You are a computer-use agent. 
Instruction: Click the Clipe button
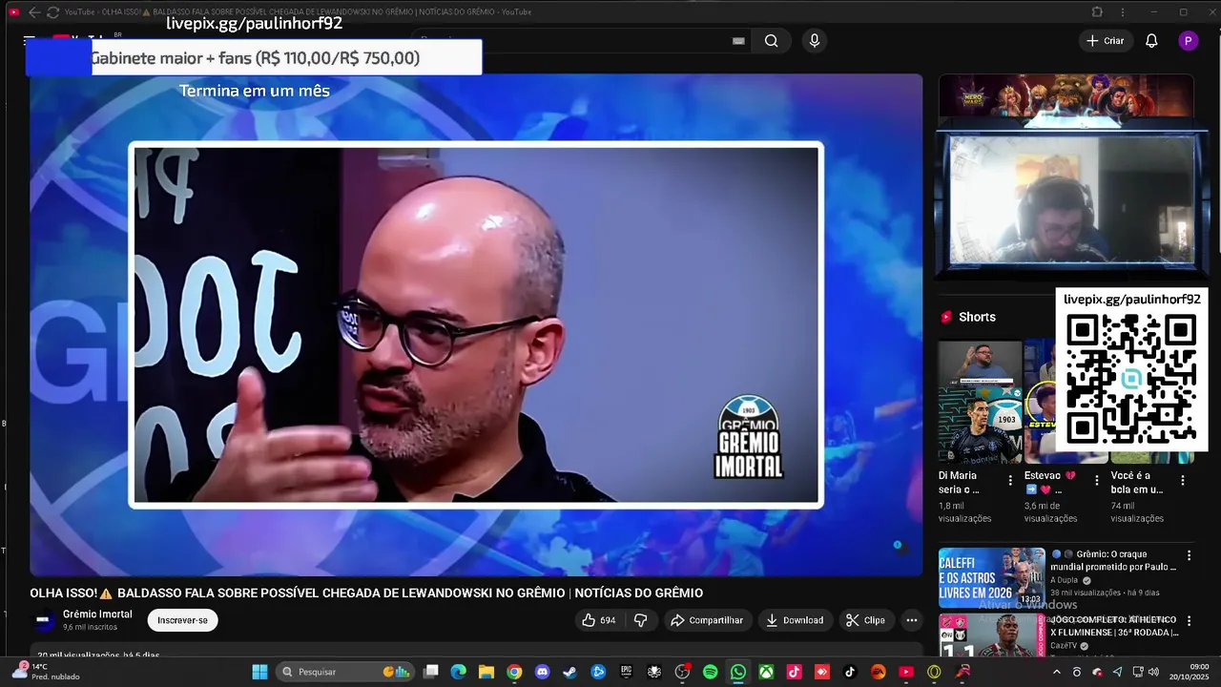click(x=865, y=620)
